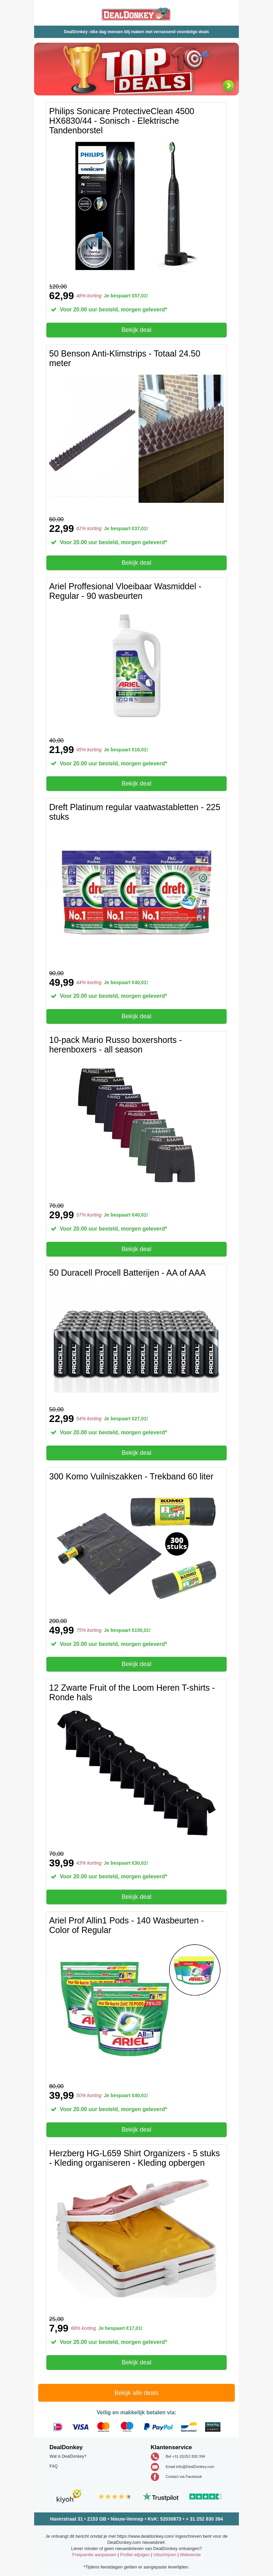Click the DealDonkey logo at top
The image size is (273, 2576).
coord(136,14)
